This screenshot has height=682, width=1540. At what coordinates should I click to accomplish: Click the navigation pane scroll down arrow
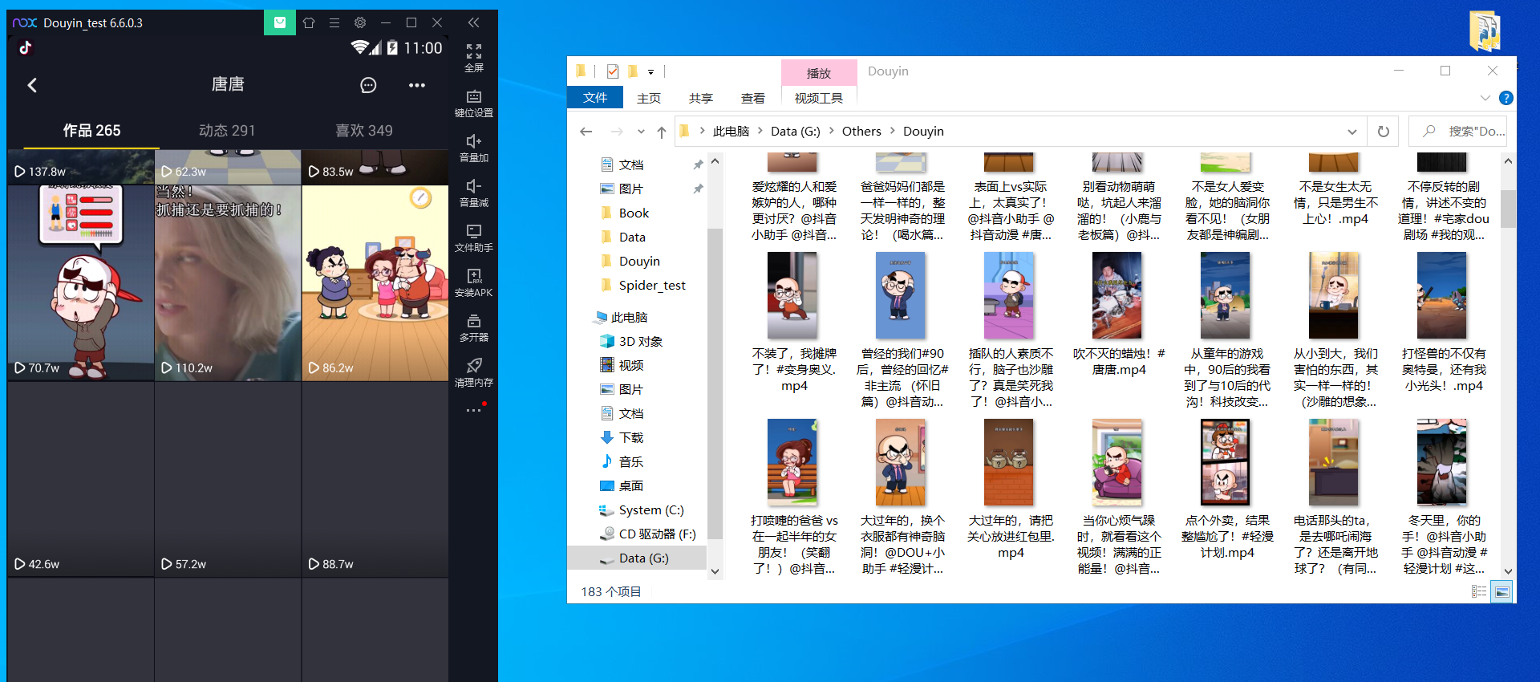pyautogui.click(x=715, y=571)
